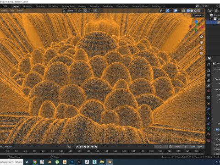This screenshot has width=220, height=165.
Task: Open the Modifiers properties tab (wrench)
Action: click(x=209, y=109)
